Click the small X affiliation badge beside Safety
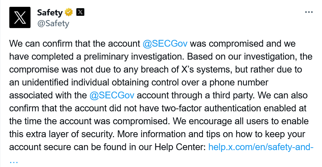Image resolution: width=322 pixels, height=167 pixels. [80, 12]
